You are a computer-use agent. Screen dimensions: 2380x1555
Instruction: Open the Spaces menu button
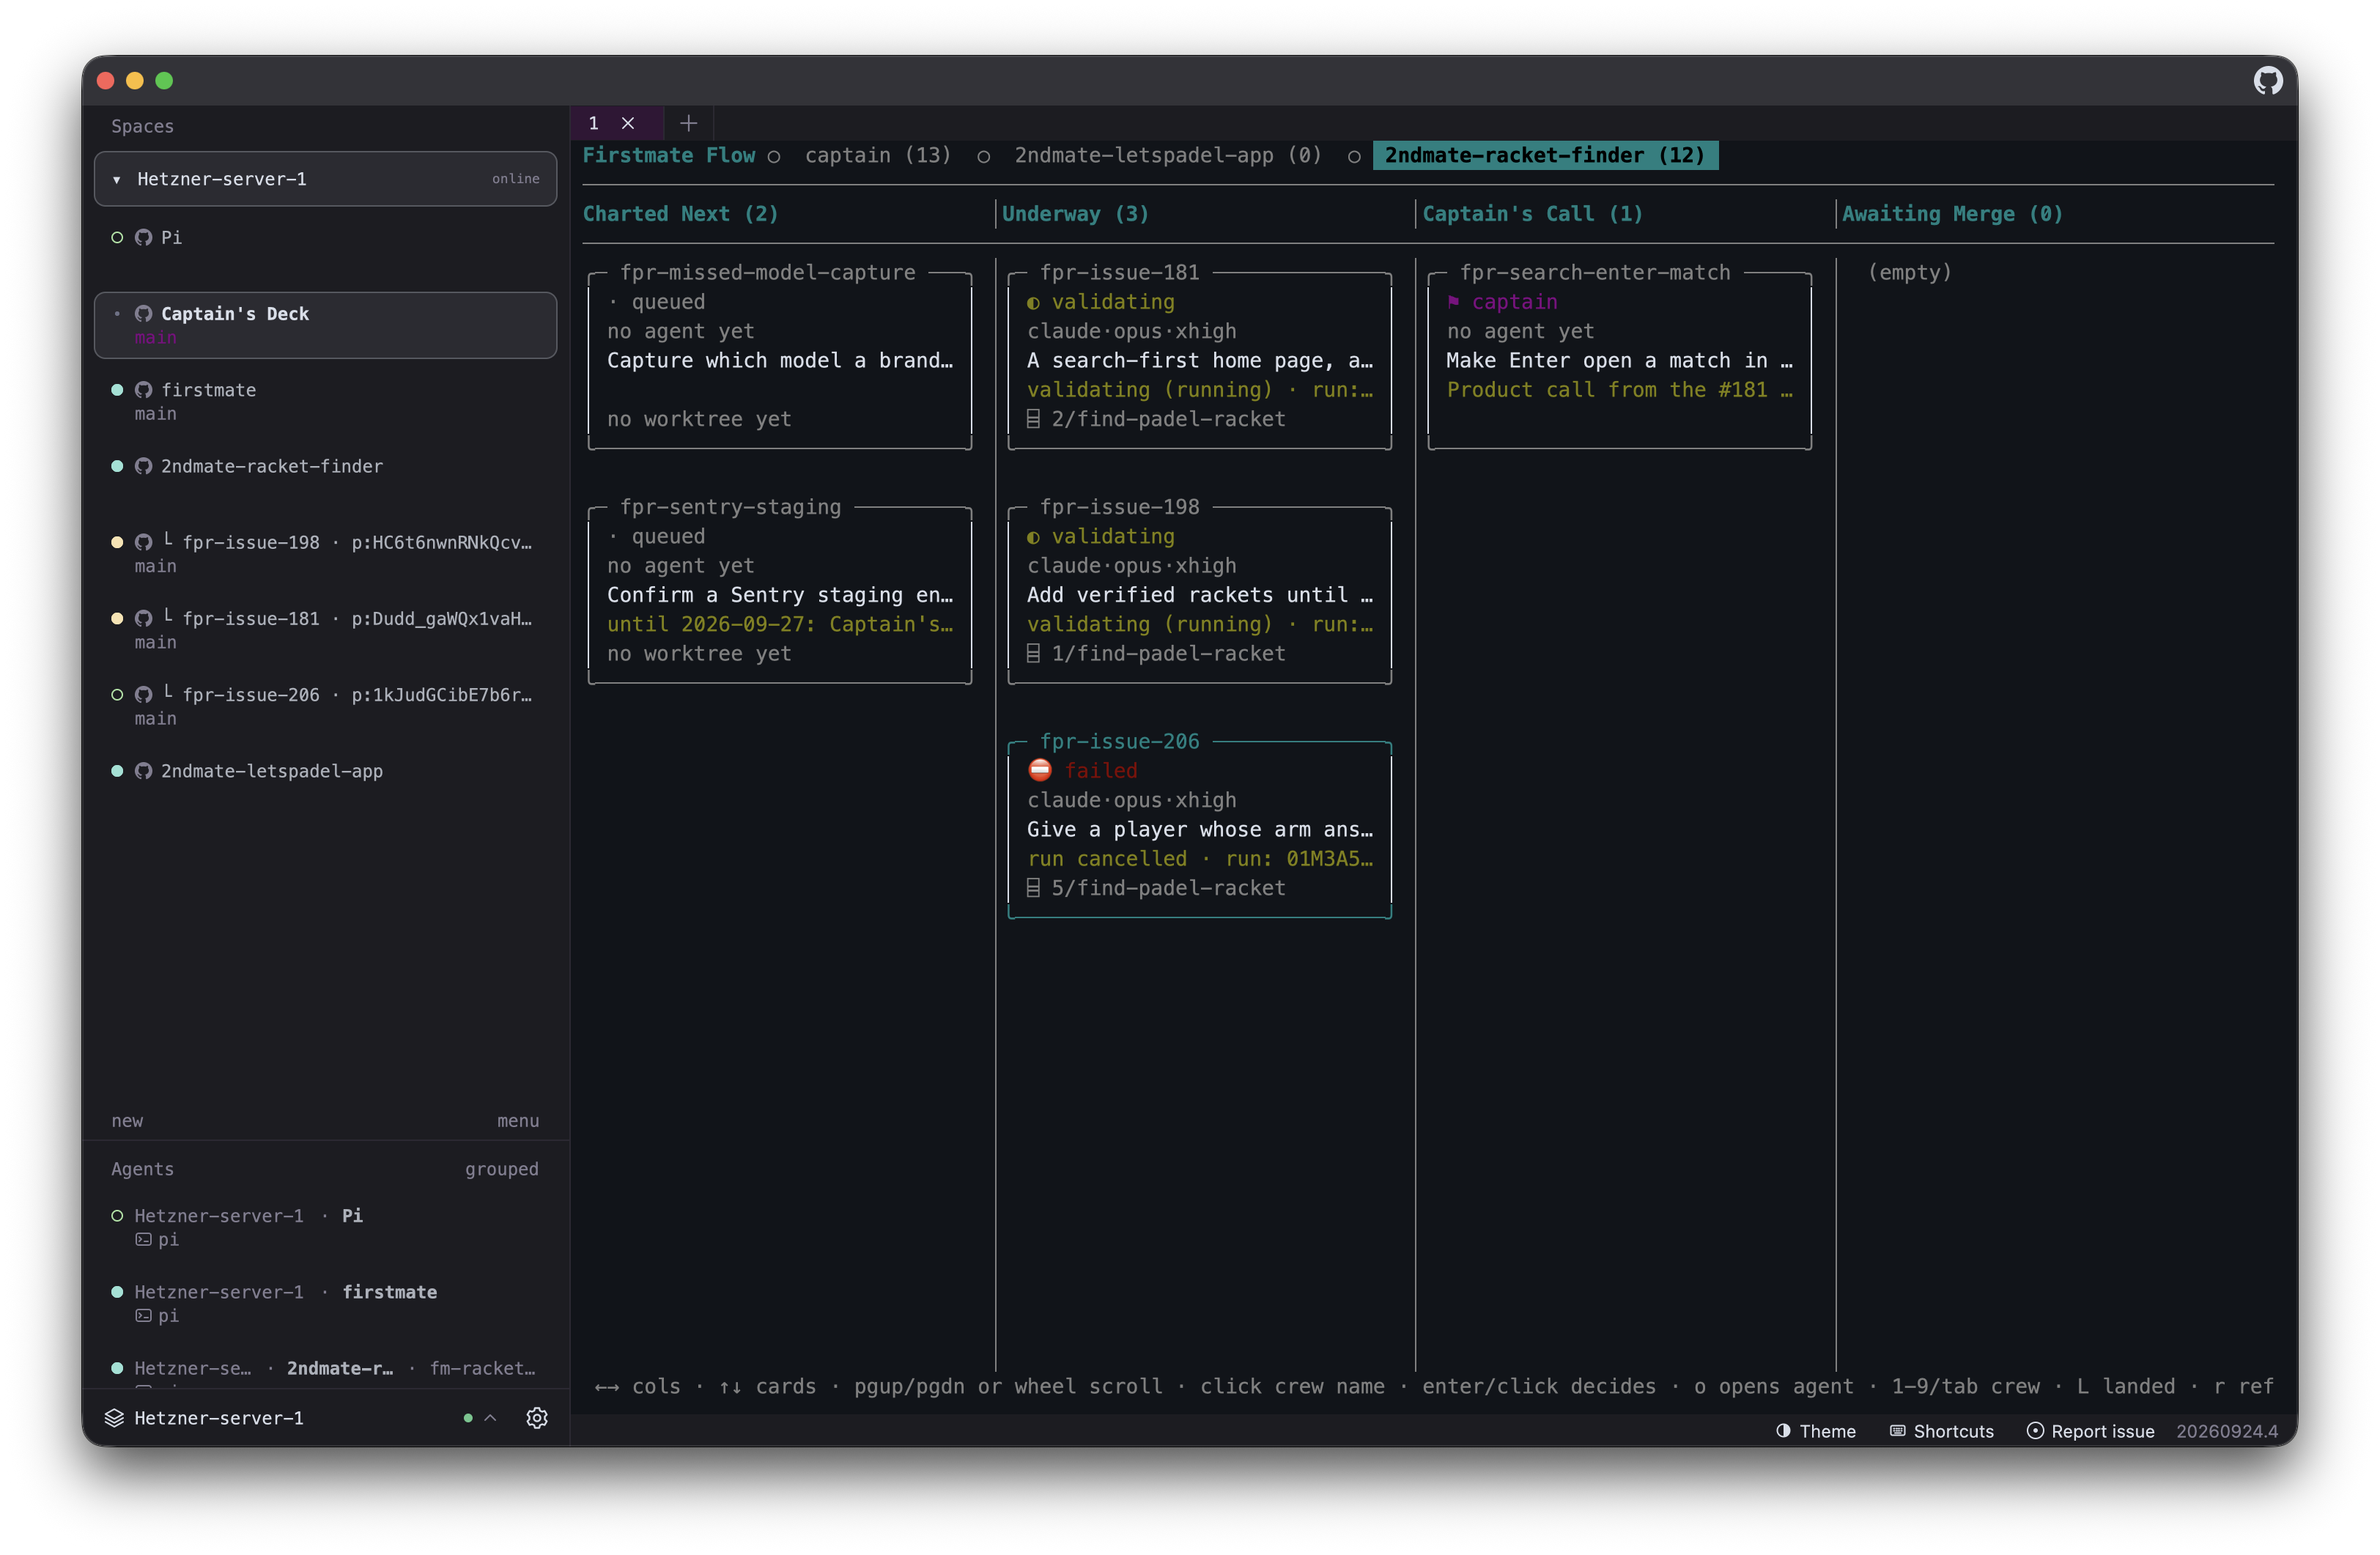tap(518, 1120)
